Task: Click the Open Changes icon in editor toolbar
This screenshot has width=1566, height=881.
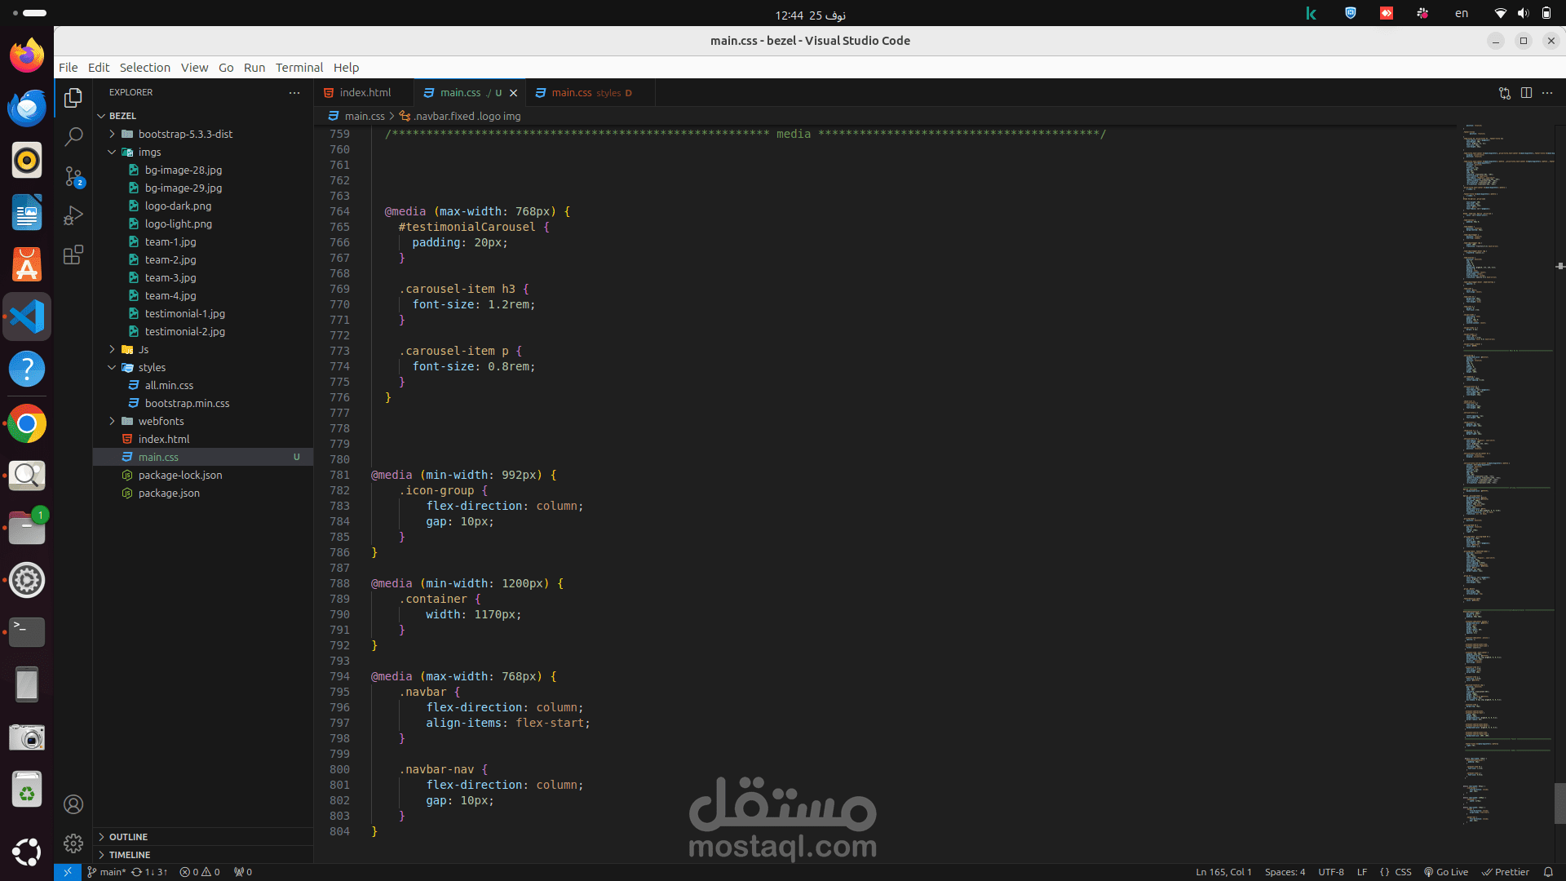Action: (1505, 93)
